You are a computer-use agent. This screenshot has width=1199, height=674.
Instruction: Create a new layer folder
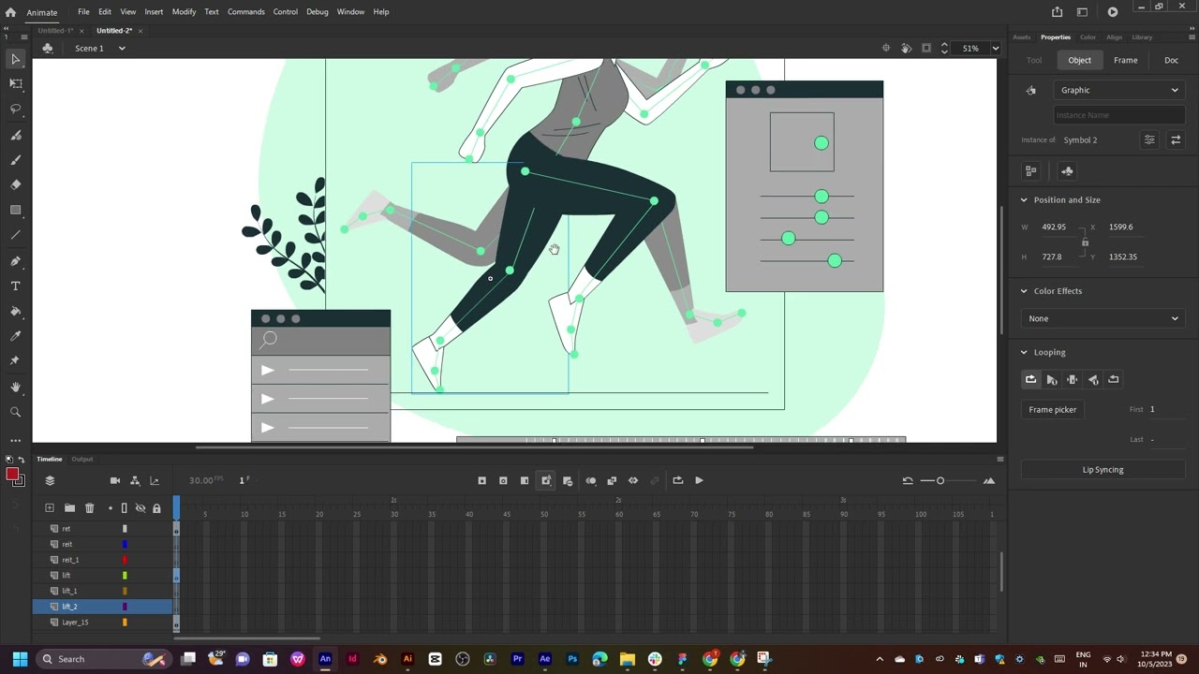tap(69, 507)
